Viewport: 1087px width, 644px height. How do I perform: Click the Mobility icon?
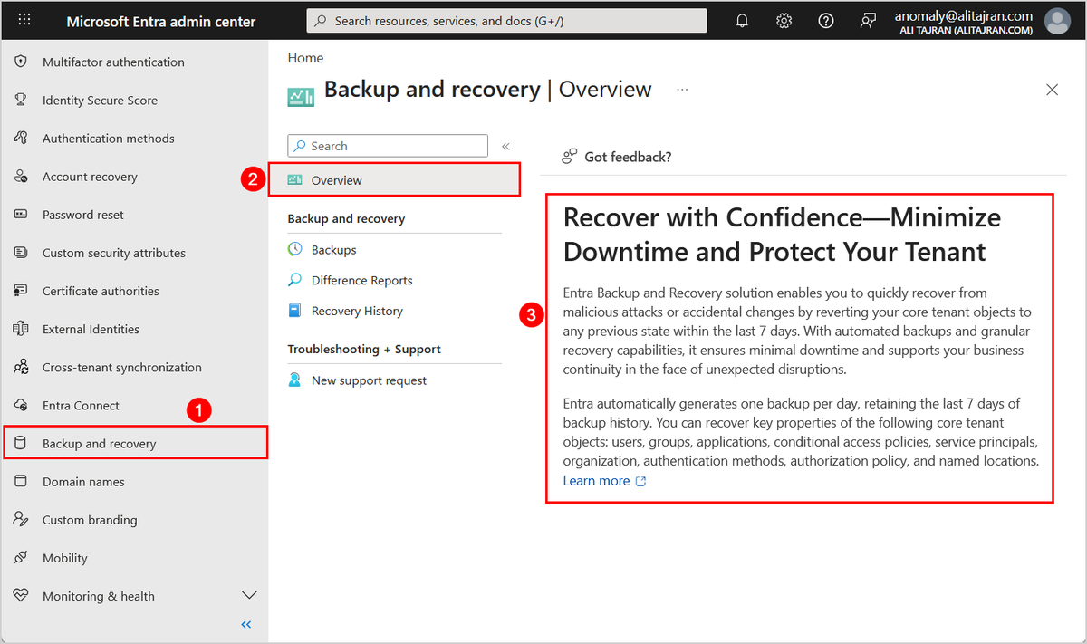point(22,558)
